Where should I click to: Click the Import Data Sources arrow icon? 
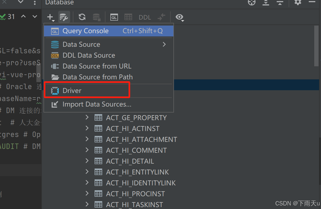(x=55, y=104)
